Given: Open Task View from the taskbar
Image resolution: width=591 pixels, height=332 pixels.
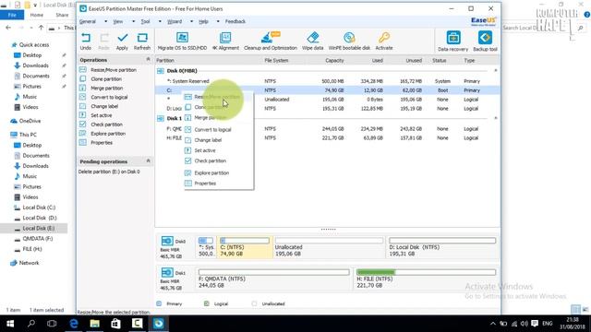Looking at the screenshot, I should (52, 324).
